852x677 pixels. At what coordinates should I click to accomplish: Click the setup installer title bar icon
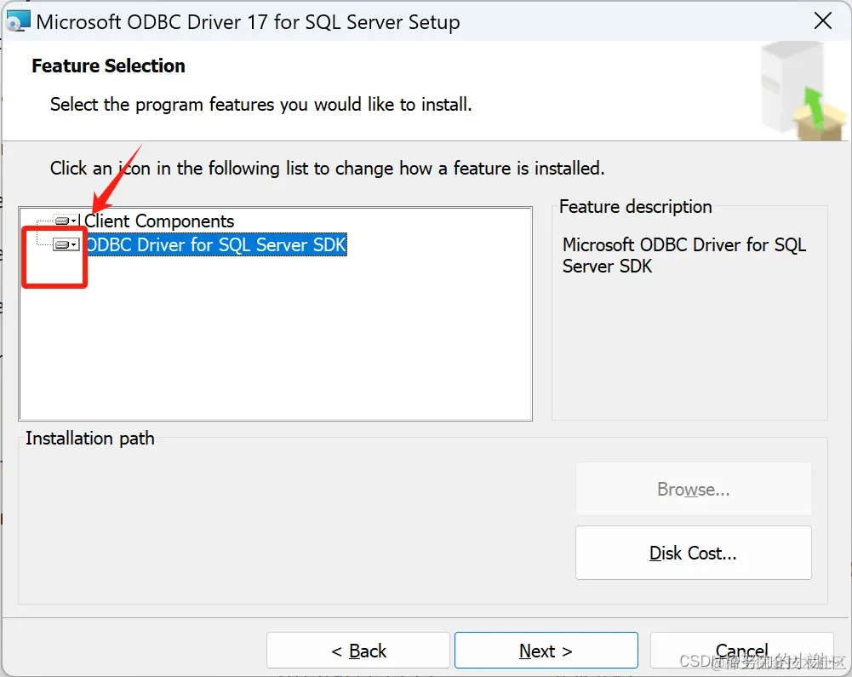18,21
